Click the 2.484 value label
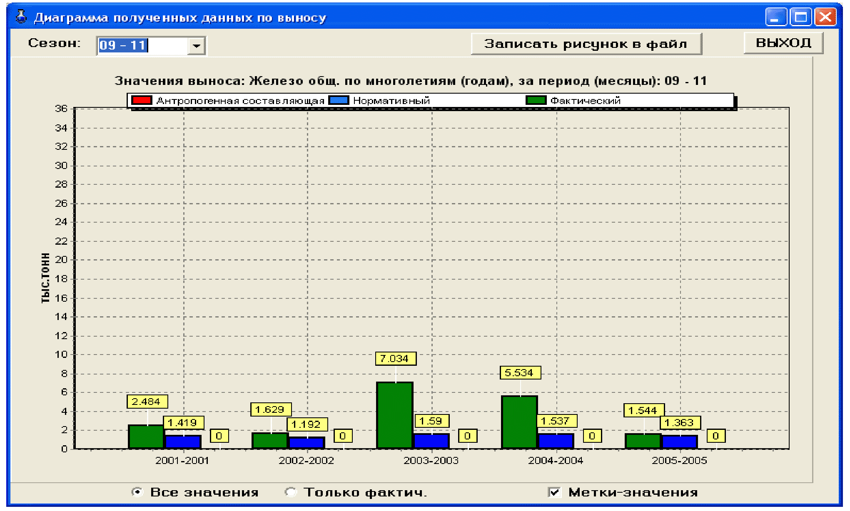 [147, 402]
